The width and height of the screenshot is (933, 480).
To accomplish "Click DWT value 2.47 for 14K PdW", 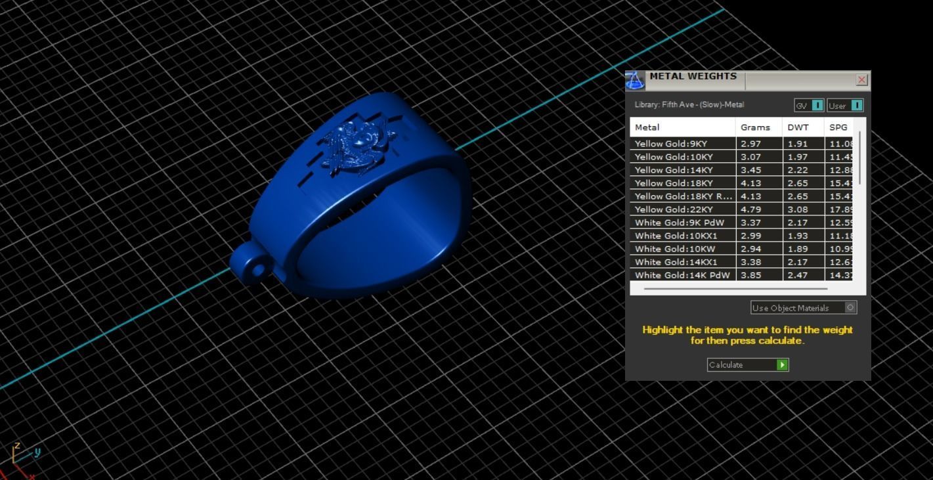I will (798, 275).
